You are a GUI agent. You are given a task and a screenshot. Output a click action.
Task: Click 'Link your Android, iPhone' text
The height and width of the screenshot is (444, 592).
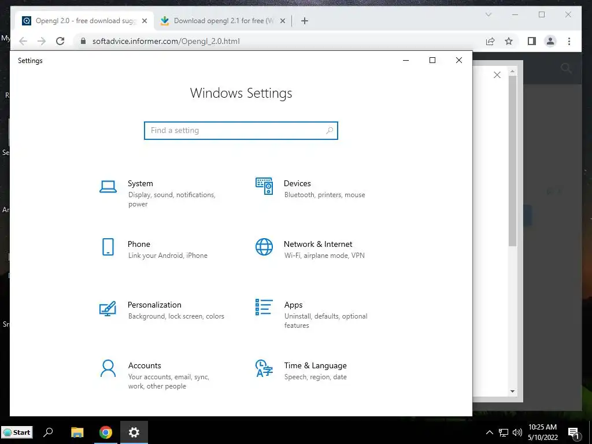(x=168, y=256)
